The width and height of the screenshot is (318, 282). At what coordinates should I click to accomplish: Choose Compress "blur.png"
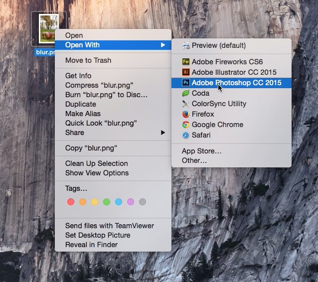(113, 85)
